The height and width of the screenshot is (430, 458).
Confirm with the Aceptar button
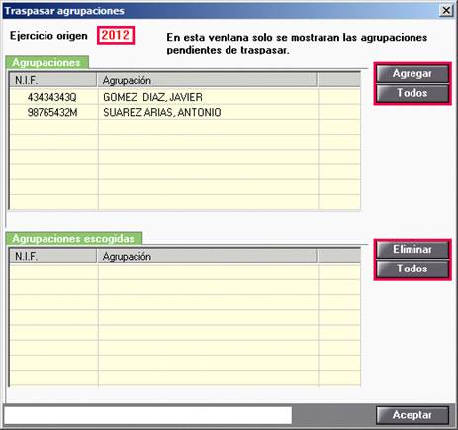[x=412, y=415]
